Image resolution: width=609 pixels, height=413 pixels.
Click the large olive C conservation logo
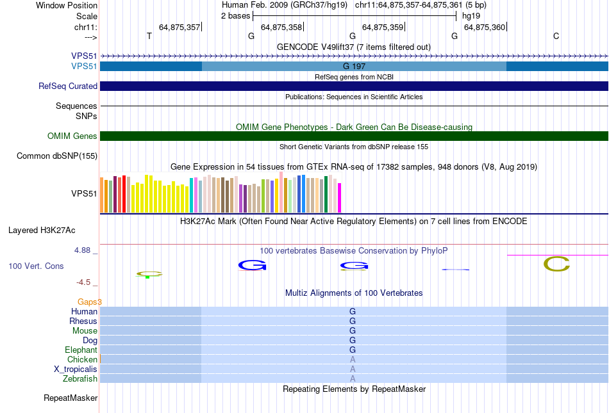[556, 264]
